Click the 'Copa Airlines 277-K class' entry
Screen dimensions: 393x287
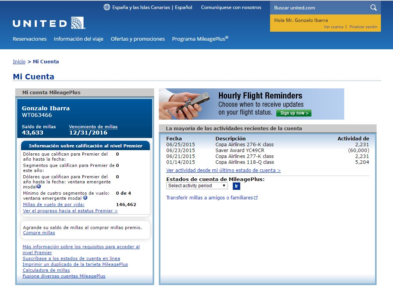244,156
